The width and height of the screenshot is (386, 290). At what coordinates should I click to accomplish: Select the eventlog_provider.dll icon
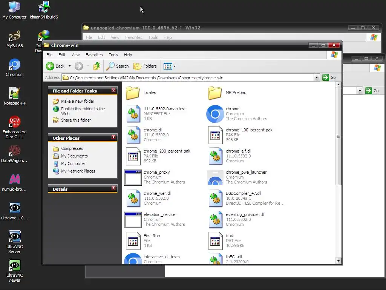click(215, 219)
